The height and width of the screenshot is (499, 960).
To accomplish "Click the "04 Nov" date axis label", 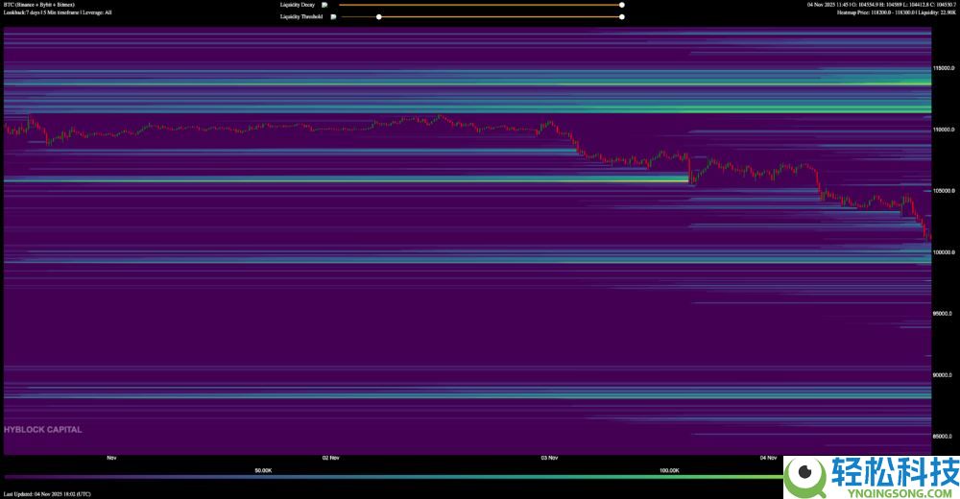I will 768,458.
